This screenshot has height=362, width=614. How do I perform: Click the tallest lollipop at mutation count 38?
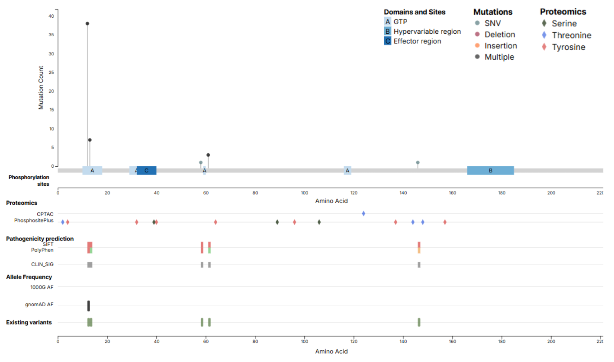tap(87, 23)
